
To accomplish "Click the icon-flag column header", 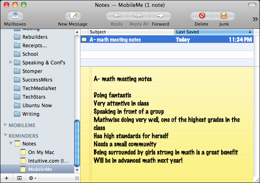I will point(84,32).
